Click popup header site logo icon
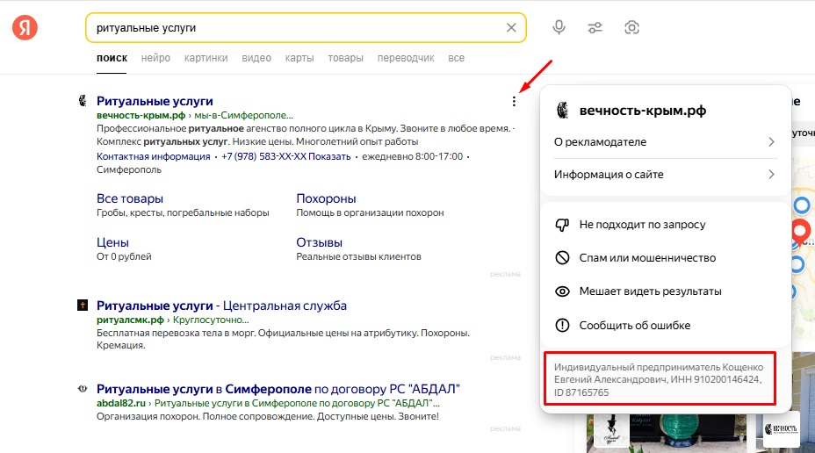This screenshot has height=453, width=815. pos(562,110)
